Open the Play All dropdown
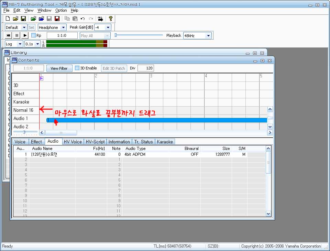 pyautogui.click(x=107, y=35)
